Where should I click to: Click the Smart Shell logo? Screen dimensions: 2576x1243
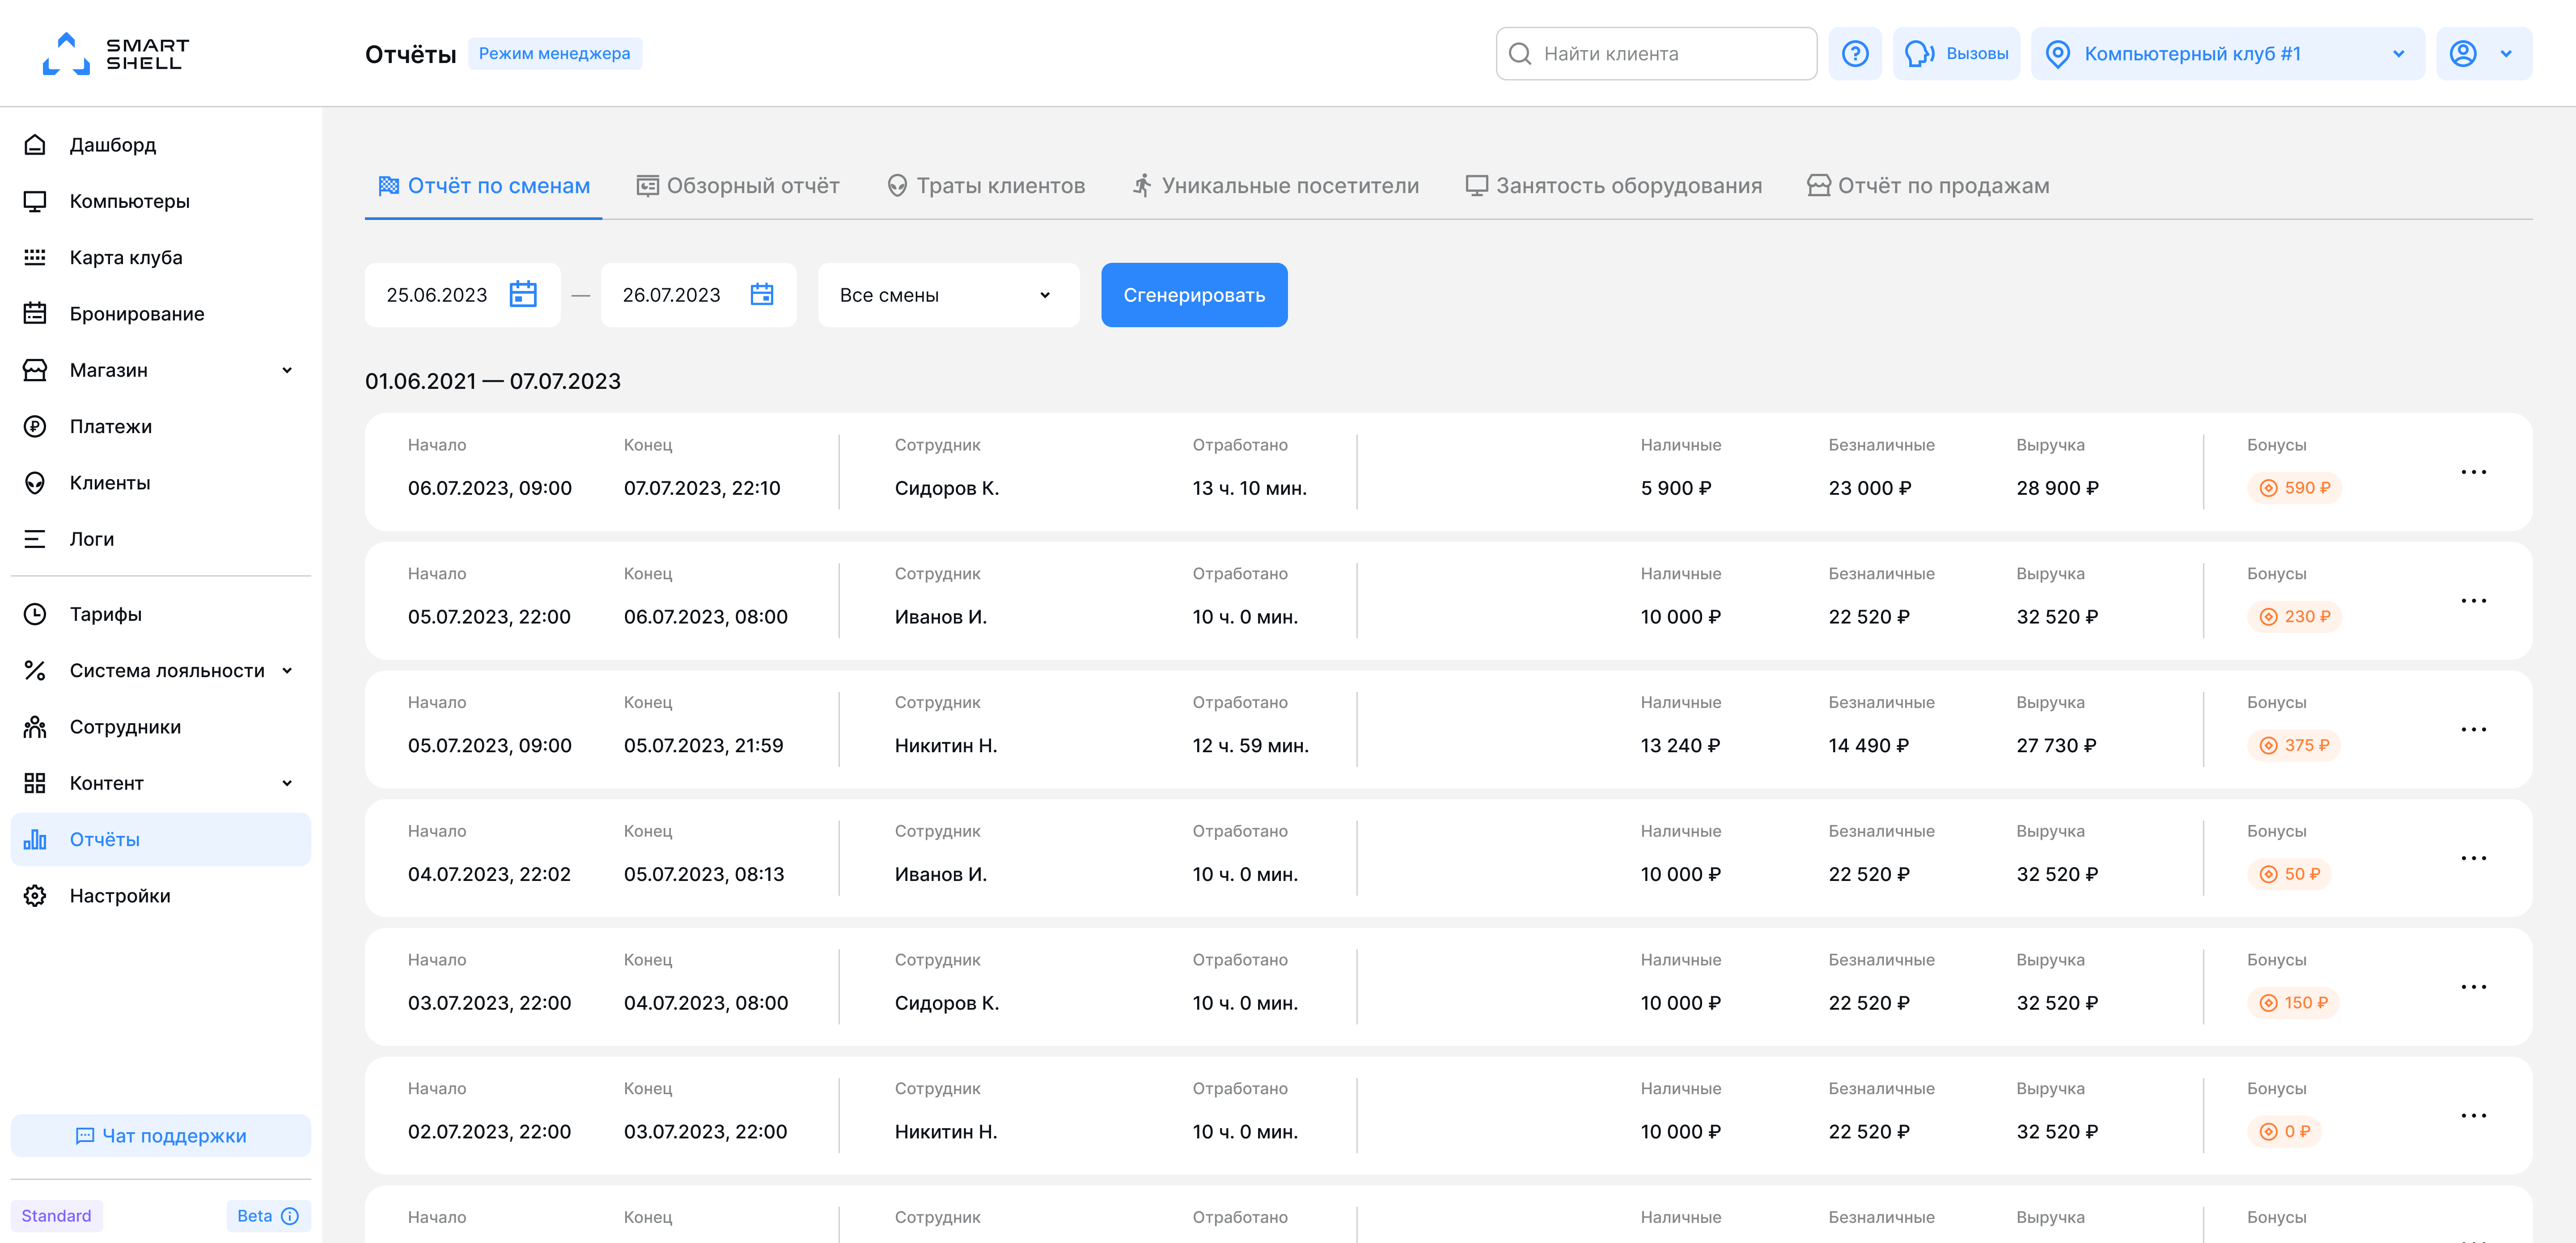(x=116, y=54)
